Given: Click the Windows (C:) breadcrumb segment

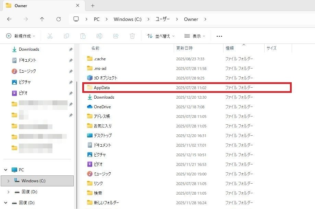Looking at the screenshot, I should tap(128, 19).
